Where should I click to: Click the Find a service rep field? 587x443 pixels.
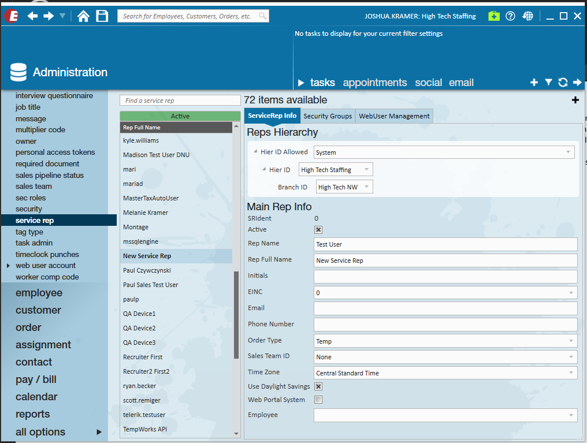pos(180,100)
